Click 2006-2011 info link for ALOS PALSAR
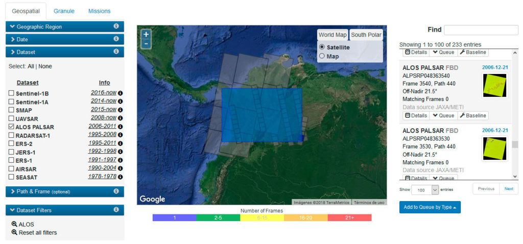The height and width of the screenshot is (244, 523). (102, 126)
